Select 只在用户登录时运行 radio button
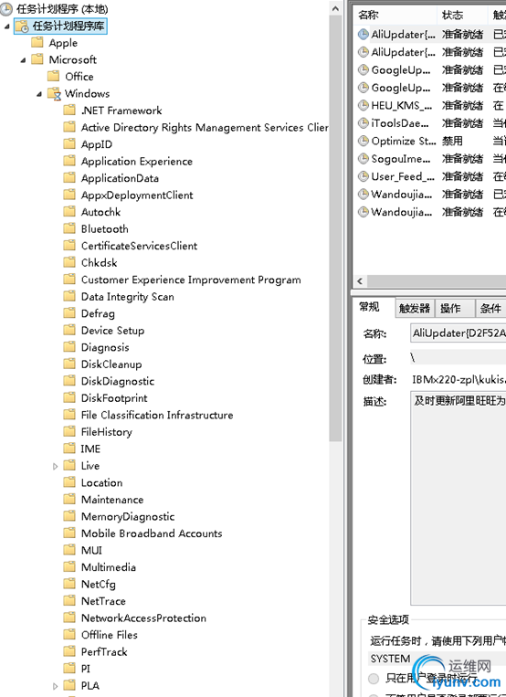 pos(374,679)
